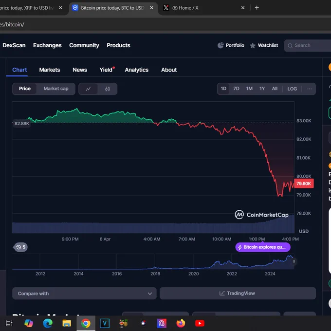Open the Products menu
Image resolution: width=331 pixels, height=331 pixels.
coord(118,45)
